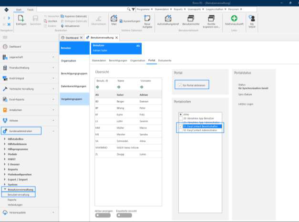Click Rechte kopieren von icon
This screenshot has width=299, height=222.
[211, 19]
